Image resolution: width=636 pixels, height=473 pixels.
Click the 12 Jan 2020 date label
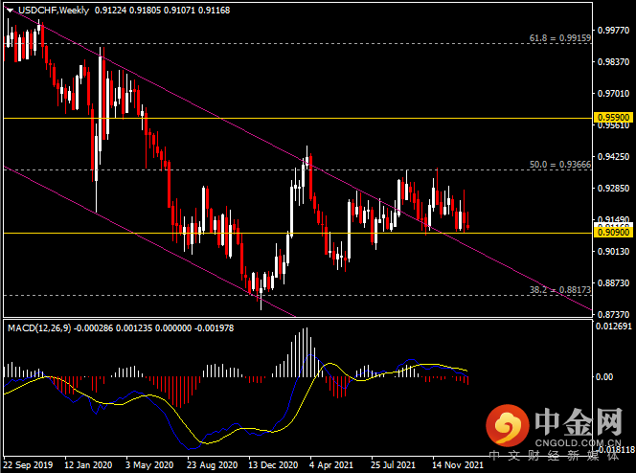88,465
